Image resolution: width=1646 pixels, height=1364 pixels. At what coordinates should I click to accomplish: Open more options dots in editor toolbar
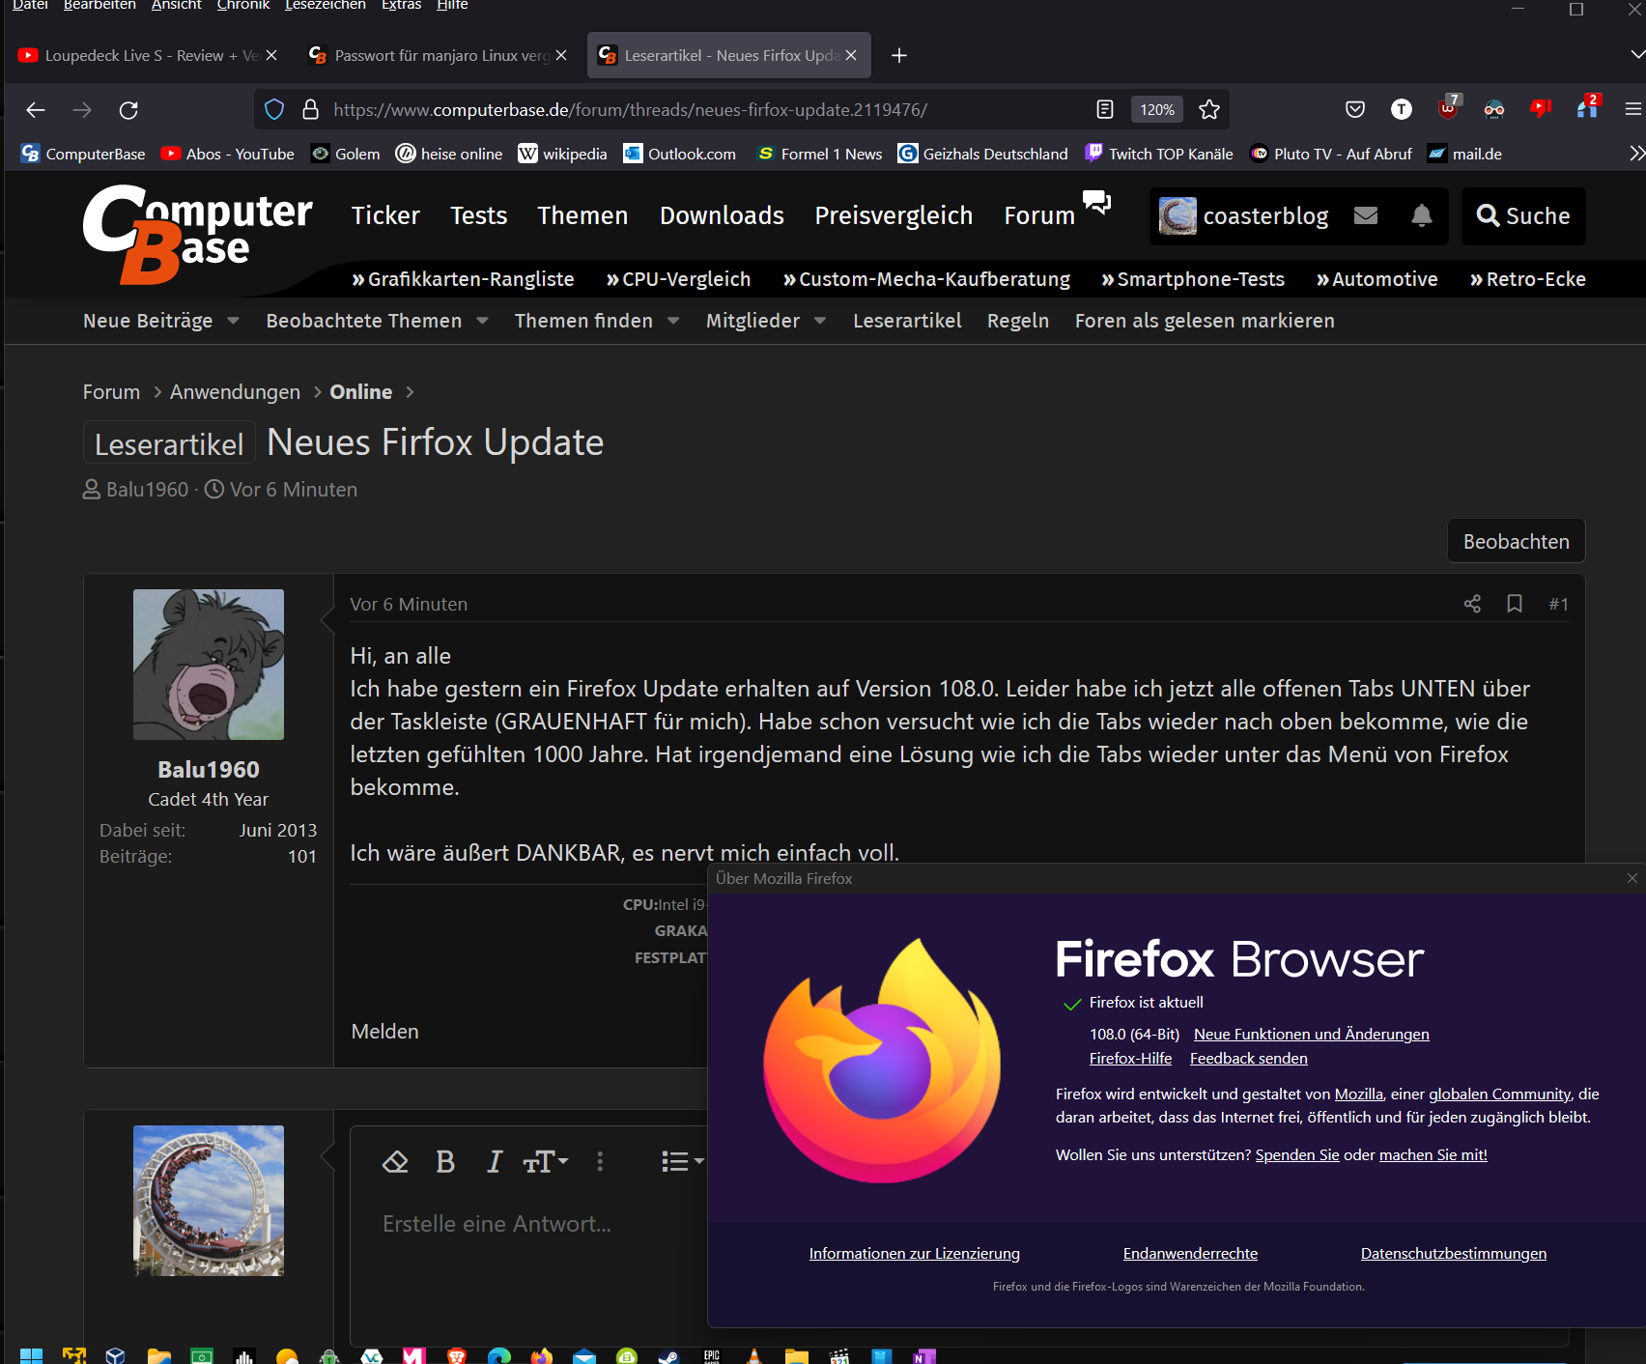click(x=600, y=1161)
